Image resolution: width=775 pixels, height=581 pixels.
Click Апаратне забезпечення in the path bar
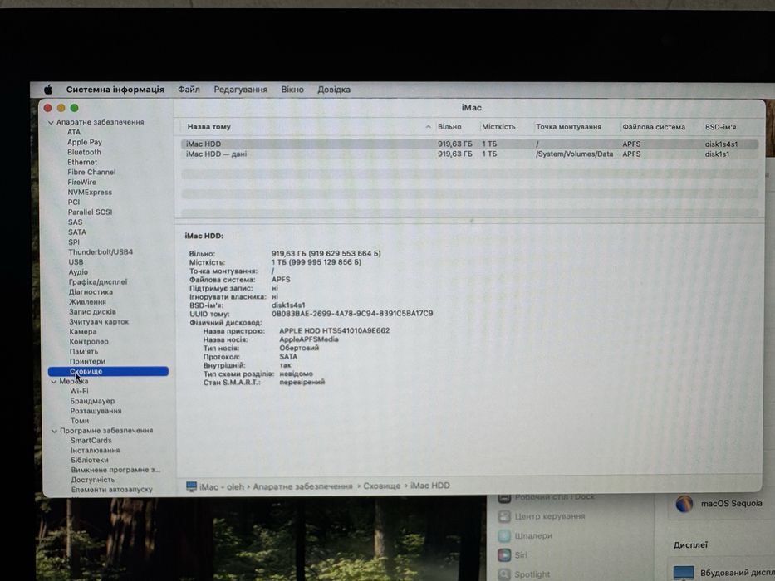coord(302,486)
